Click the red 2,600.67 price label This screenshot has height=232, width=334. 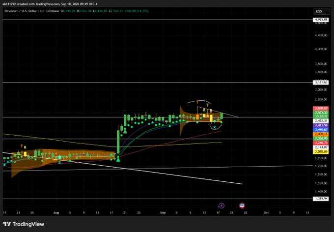321,108
